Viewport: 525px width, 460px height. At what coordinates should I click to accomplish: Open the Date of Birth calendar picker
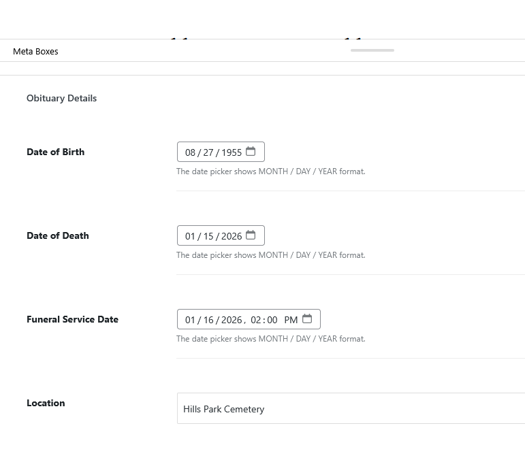tap(251, 152)
